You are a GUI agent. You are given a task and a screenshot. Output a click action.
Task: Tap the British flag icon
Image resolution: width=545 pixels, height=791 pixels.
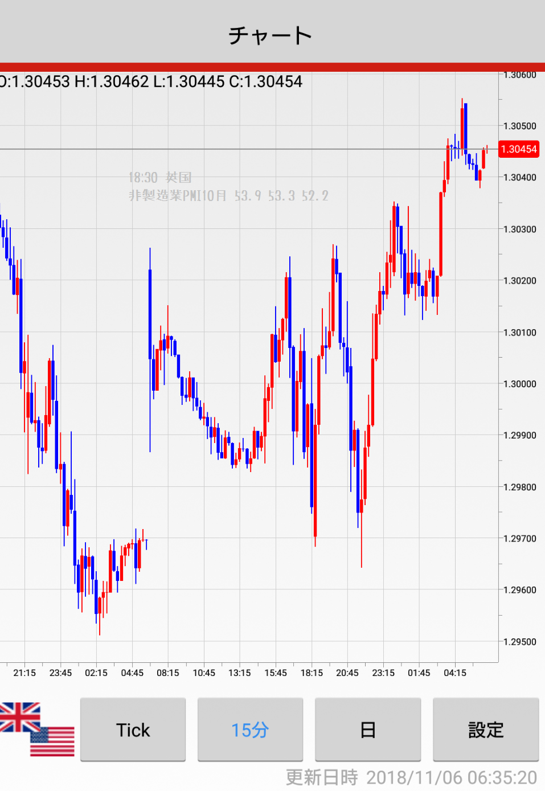pos(19,716)
